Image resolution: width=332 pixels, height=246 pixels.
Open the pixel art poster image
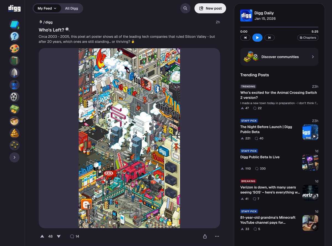(x=129, y=138)
